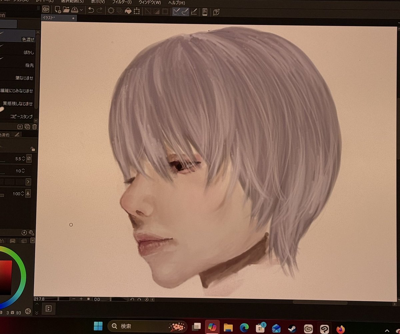This screenshot has width=400, height=334.
Task: Toggle snap to grid
Action: tap(194, 12)
